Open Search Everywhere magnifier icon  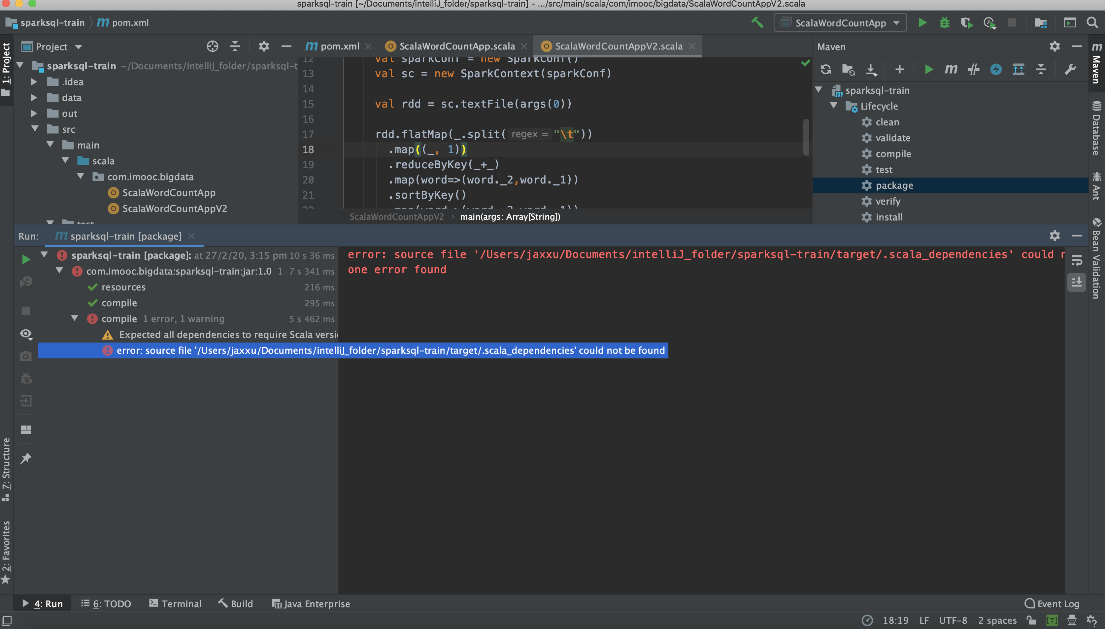point(1092,22)
